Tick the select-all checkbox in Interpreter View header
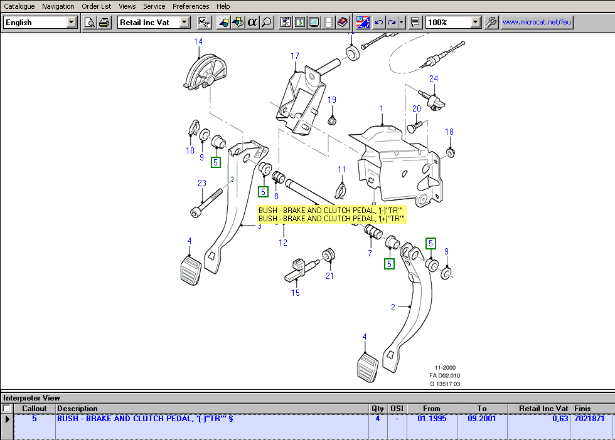This screenshot has width=615, height=440. pyautogui.click(x=7, y=409)
